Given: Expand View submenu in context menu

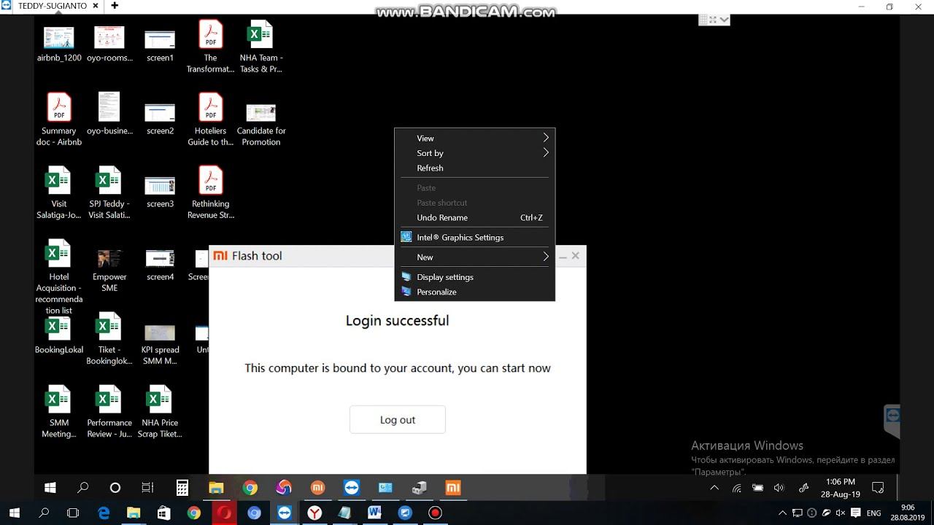Looking at the screenshot, I should pyautogui.click(x=474, y=138).
